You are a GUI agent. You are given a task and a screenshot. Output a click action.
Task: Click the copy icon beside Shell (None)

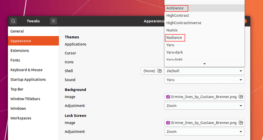click(x=160, y=71)
